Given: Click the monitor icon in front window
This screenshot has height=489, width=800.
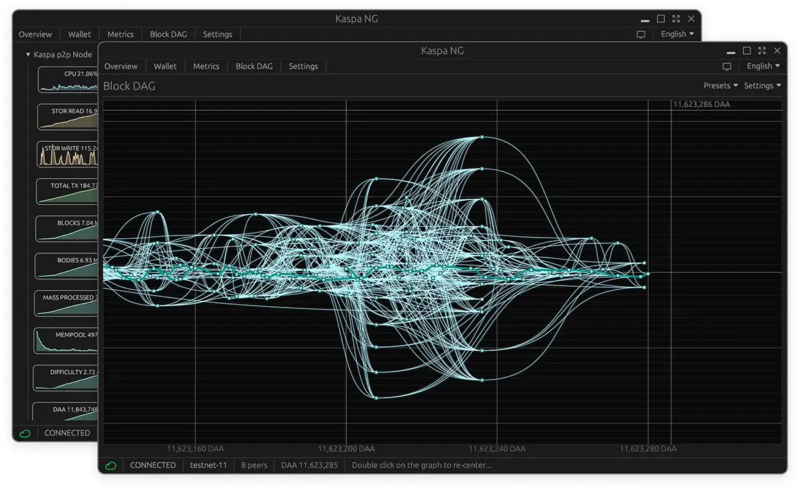Looking at the screenshot, I should coord(727,67).
